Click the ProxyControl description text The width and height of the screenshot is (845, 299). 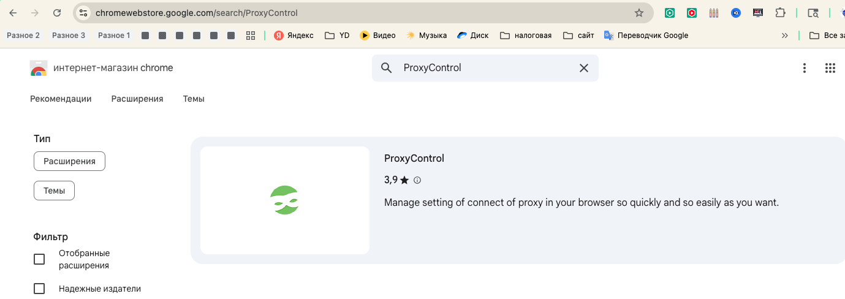click(582, 202)
